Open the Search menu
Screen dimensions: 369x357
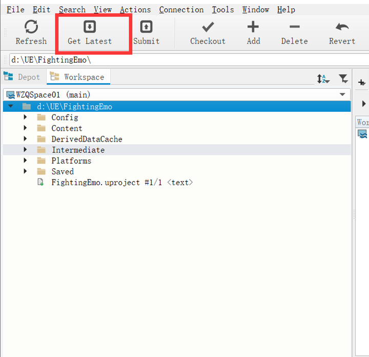(72, 10)
